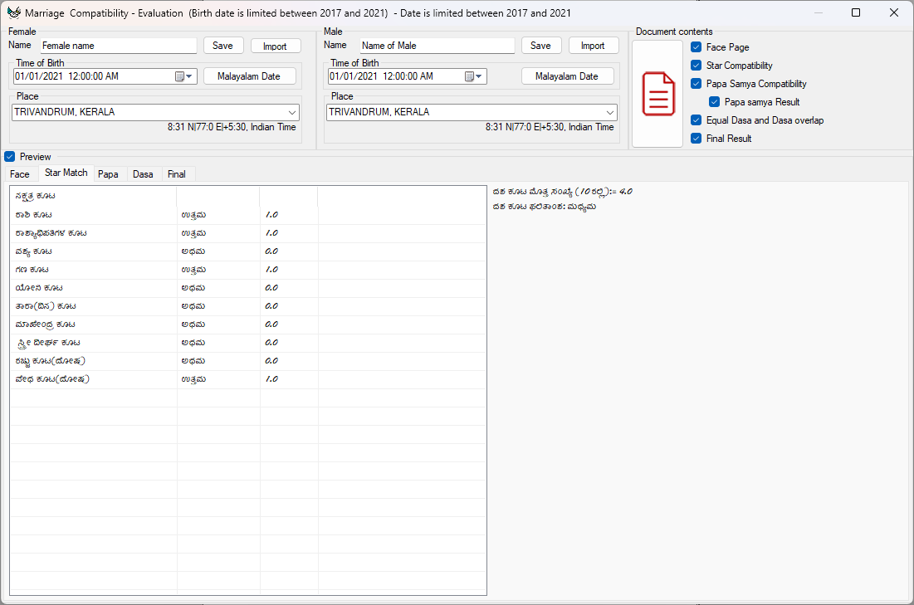The image size is (914, 605).
Task: Open calendar picker for Female Time of Birth
Action: pos(183,76)
